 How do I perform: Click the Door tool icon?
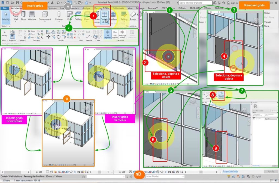24,16
